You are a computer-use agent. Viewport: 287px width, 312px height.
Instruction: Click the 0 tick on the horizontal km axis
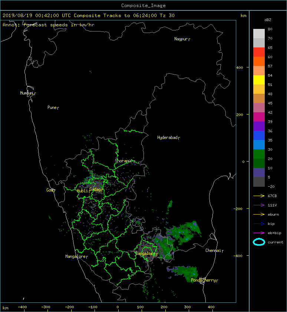point(118,307)
